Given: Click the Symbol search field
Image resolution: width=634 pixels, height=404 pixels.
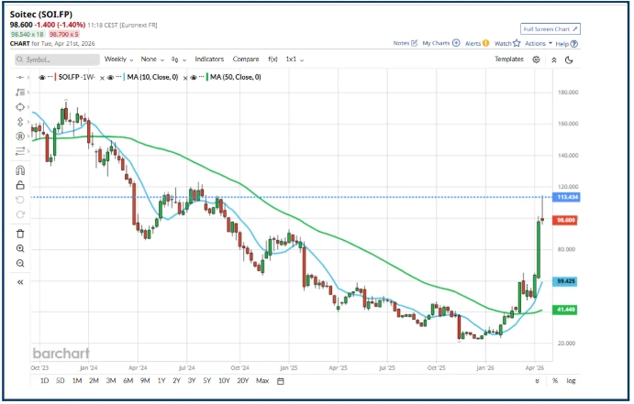Looking at the screenshot, I should click(x=58, y=60).
